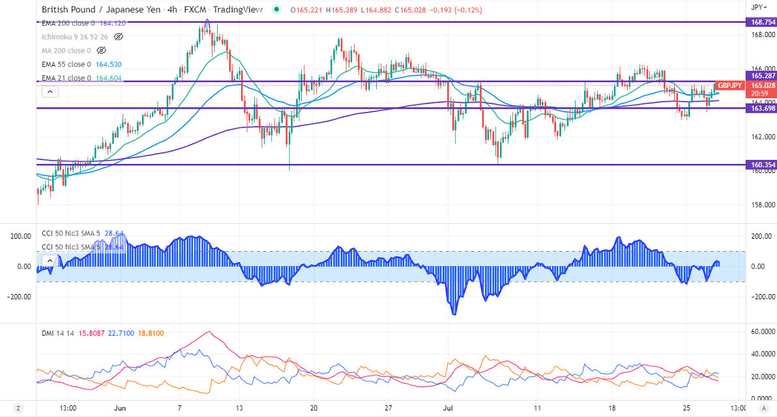The width and height of the screenshot is (777, 417).
Task: Click the 165.287 price line label
Action: point(761,75)
